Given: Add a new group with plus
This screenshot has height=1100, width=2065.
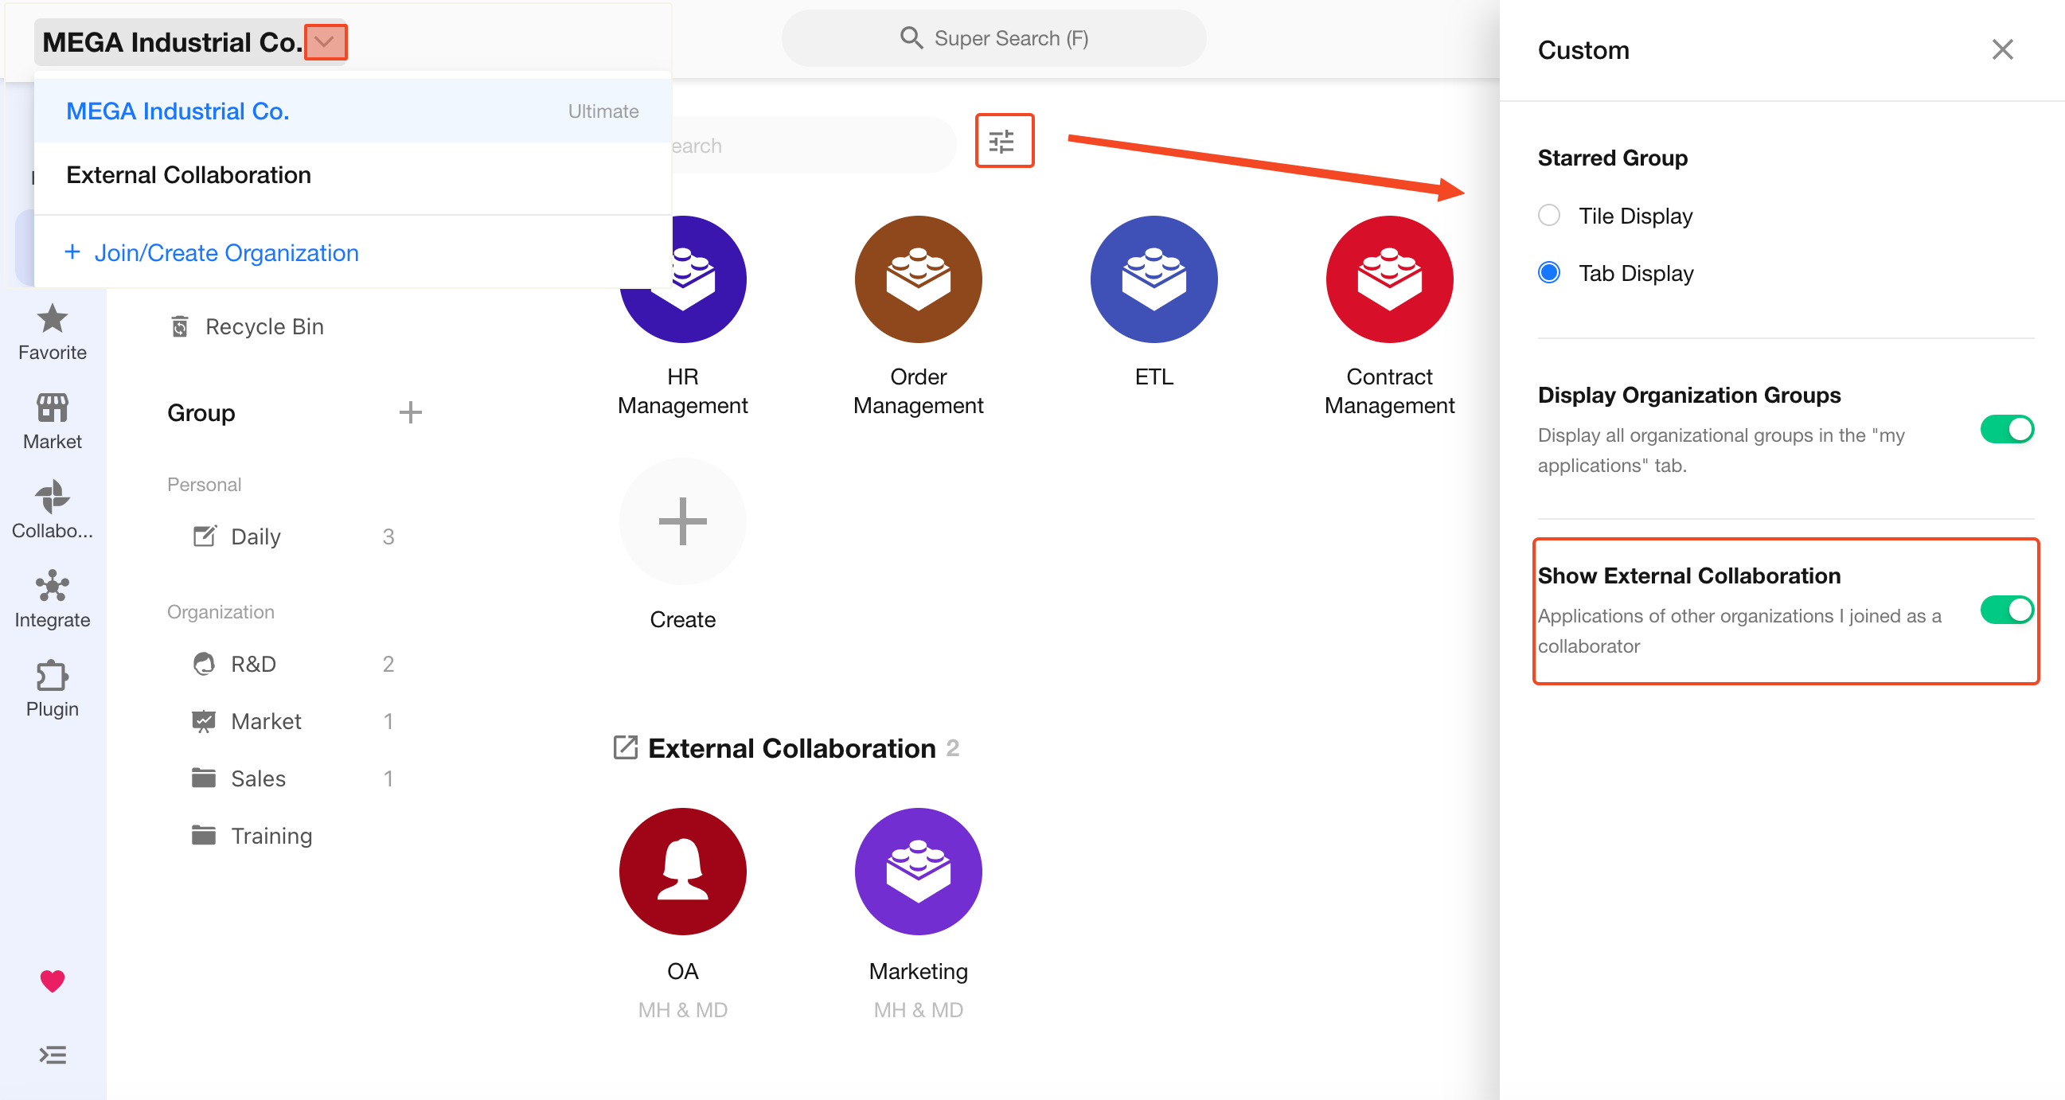Looking at the screenshot, I should (410, 413).
